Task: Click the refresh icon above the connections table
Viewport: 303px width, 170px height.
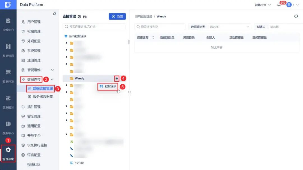Action: pos(296,16)
